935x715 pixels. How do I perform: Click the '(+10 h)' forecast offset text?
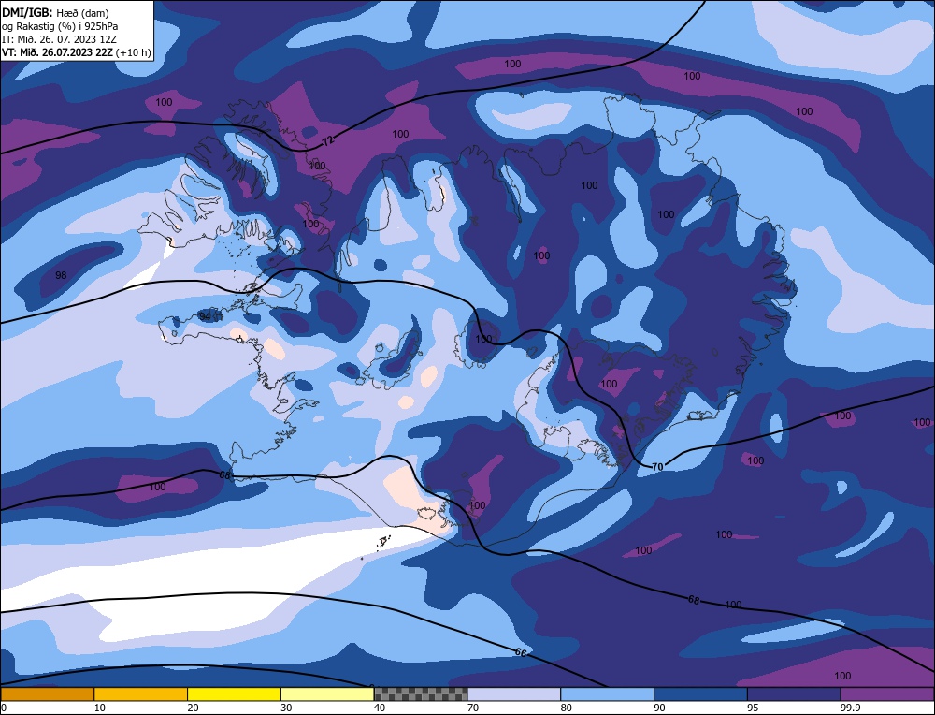(x=134, y=51)
